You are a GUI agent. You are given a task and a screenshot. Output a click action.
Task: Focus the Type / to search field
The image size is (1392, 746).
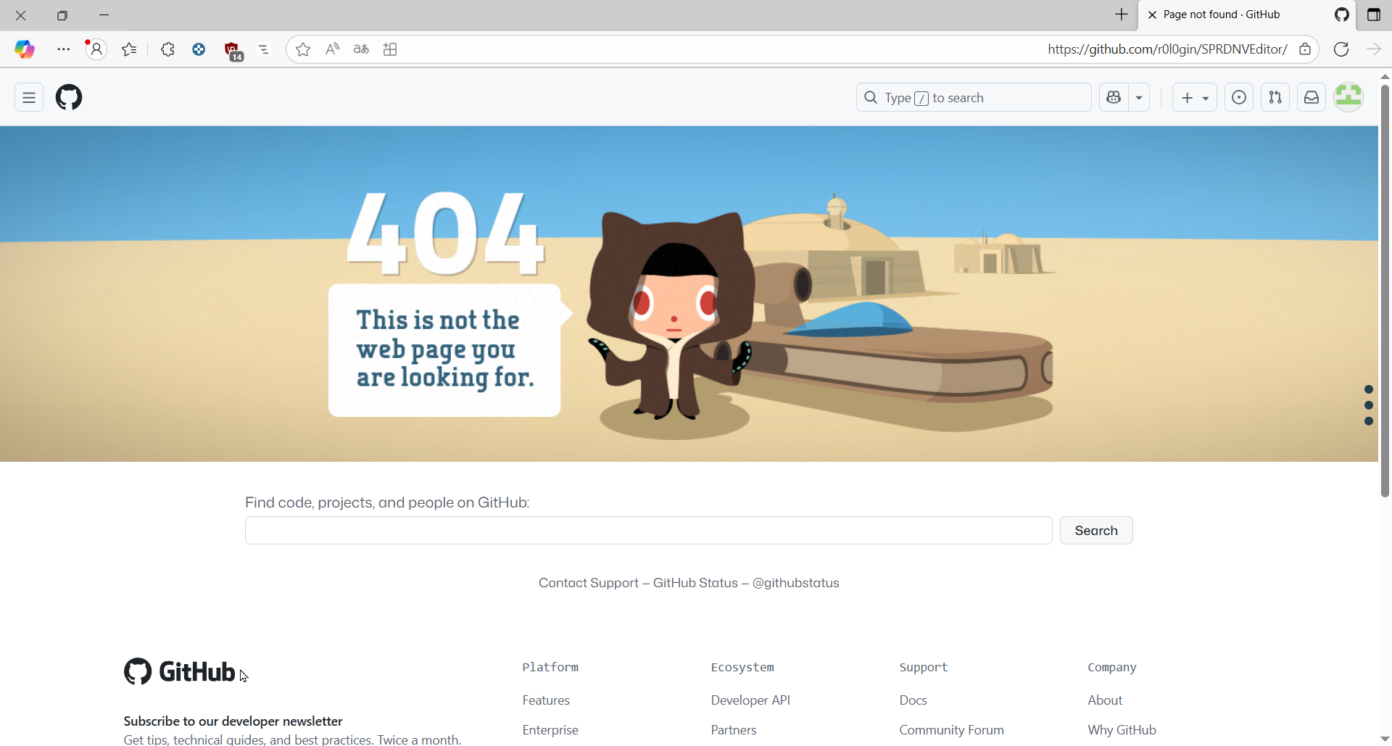coord(973,98)
